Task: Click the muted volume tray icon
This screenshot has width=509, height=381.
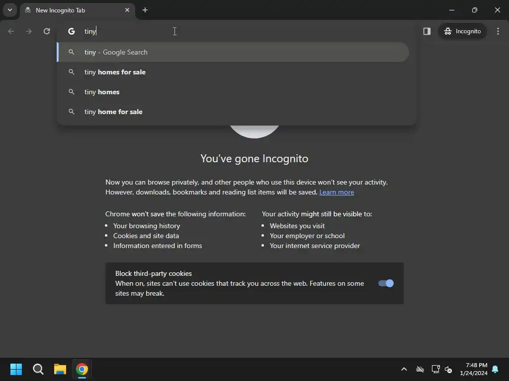Action: tap(448, 369)
